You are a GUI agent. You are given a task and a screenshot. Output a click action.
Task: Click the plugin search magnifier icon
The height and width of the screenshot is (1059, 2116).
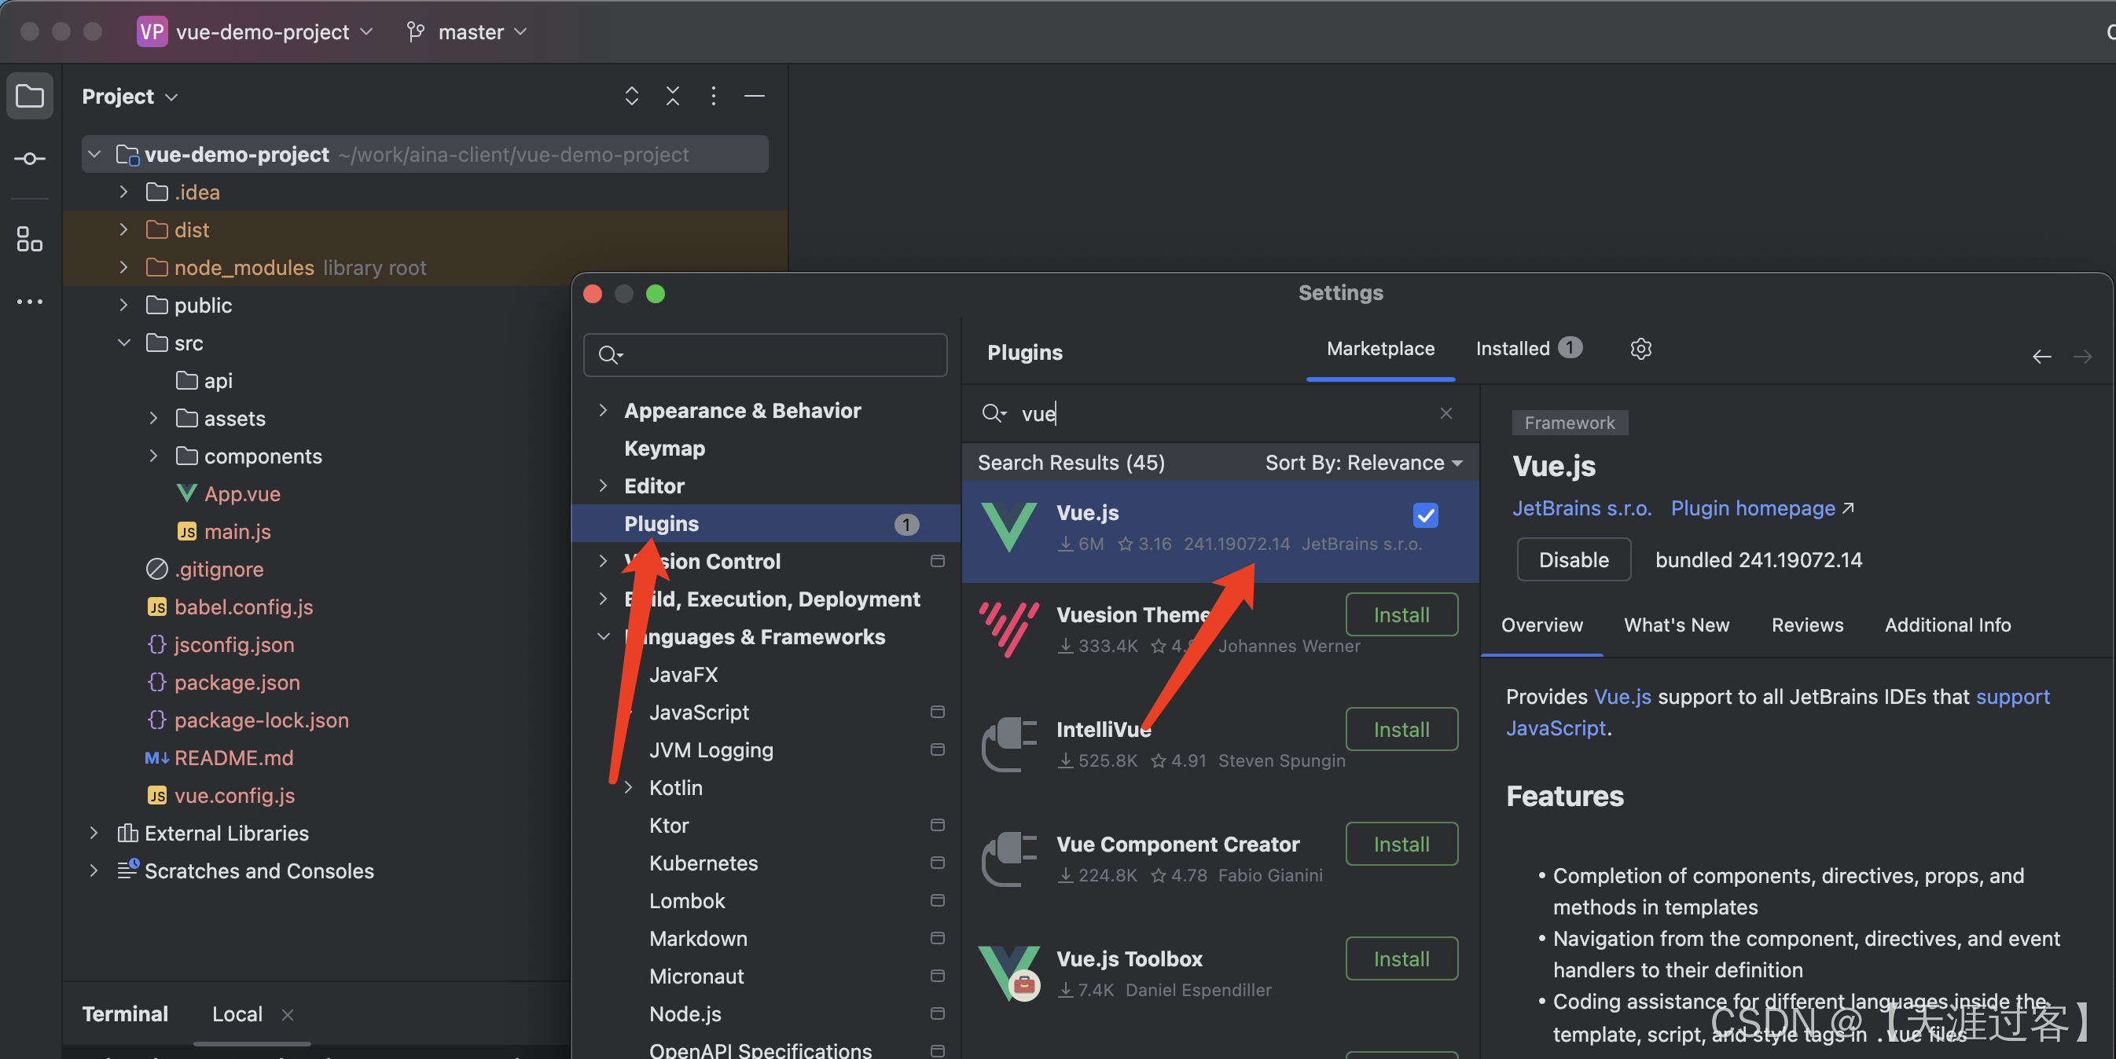(993, 413)
